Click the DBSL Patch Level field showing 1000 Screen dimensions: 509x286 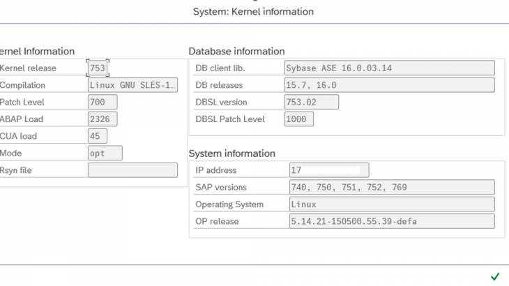299,119
